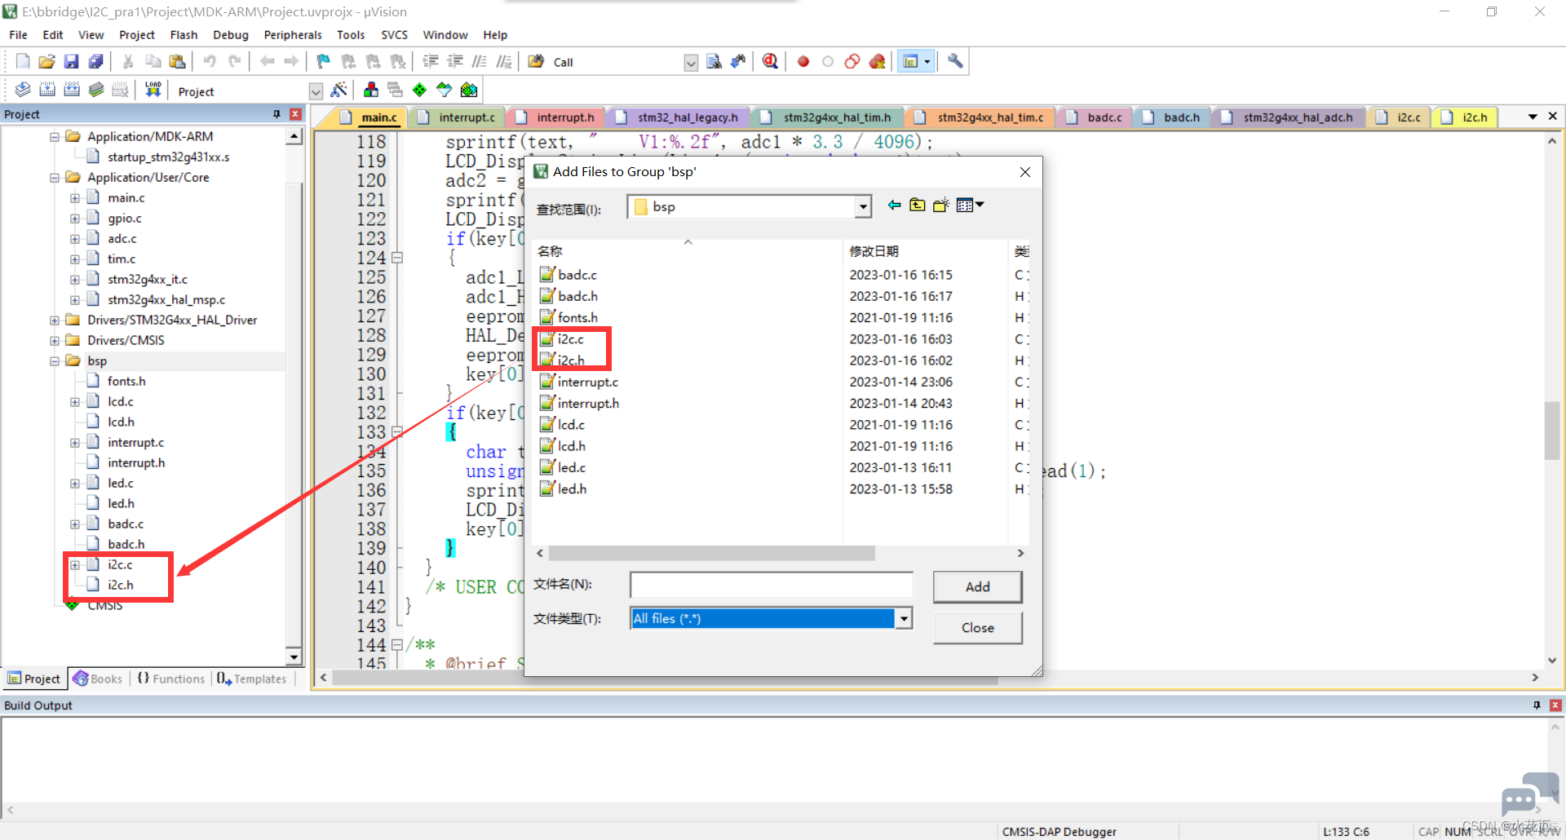Click the wrench Configuration icon

[x=955, y=62]
